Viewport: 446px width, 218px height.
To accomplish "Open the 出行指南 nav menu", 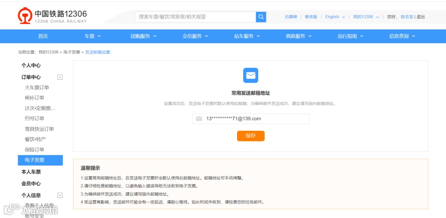I will click(x=351, y=36).
